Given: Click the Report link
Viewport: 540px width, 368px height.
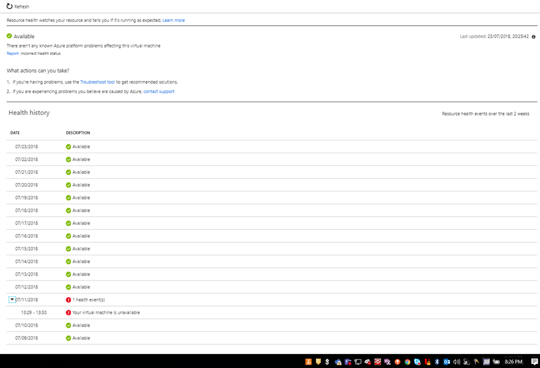Looking at the screenshot, I should (13, 54).
